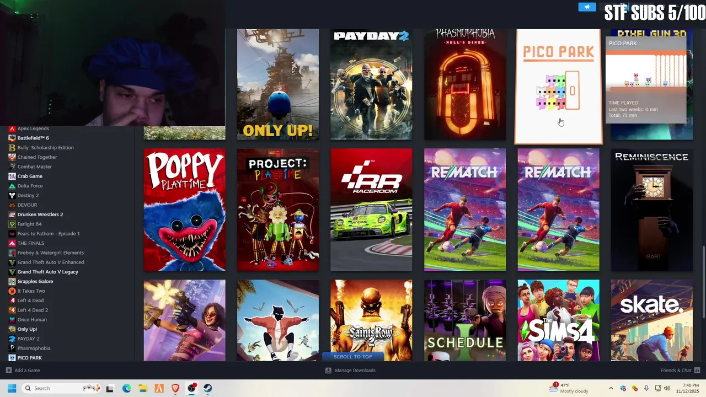Click the Battlefield 6 game icon
This screenshot has height=397, width=706.
12,138
